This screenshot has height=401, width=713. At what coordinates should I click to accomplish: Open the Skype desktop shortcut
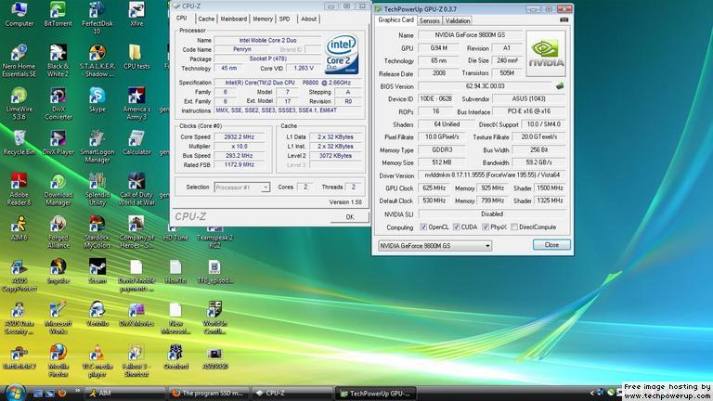97,97
